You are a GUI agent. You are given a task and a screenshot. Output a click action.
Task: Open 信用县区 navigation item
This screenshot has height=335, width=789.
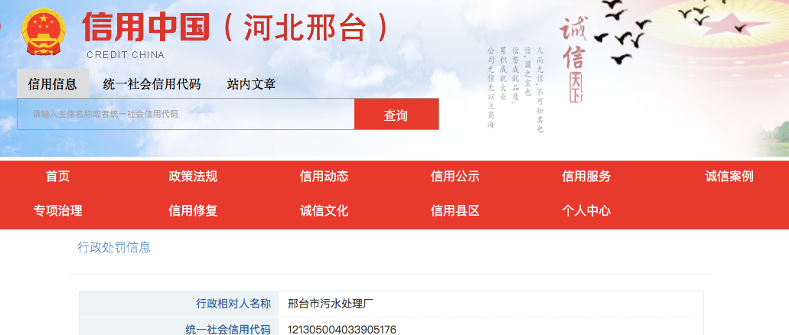[x=455, y=211]
